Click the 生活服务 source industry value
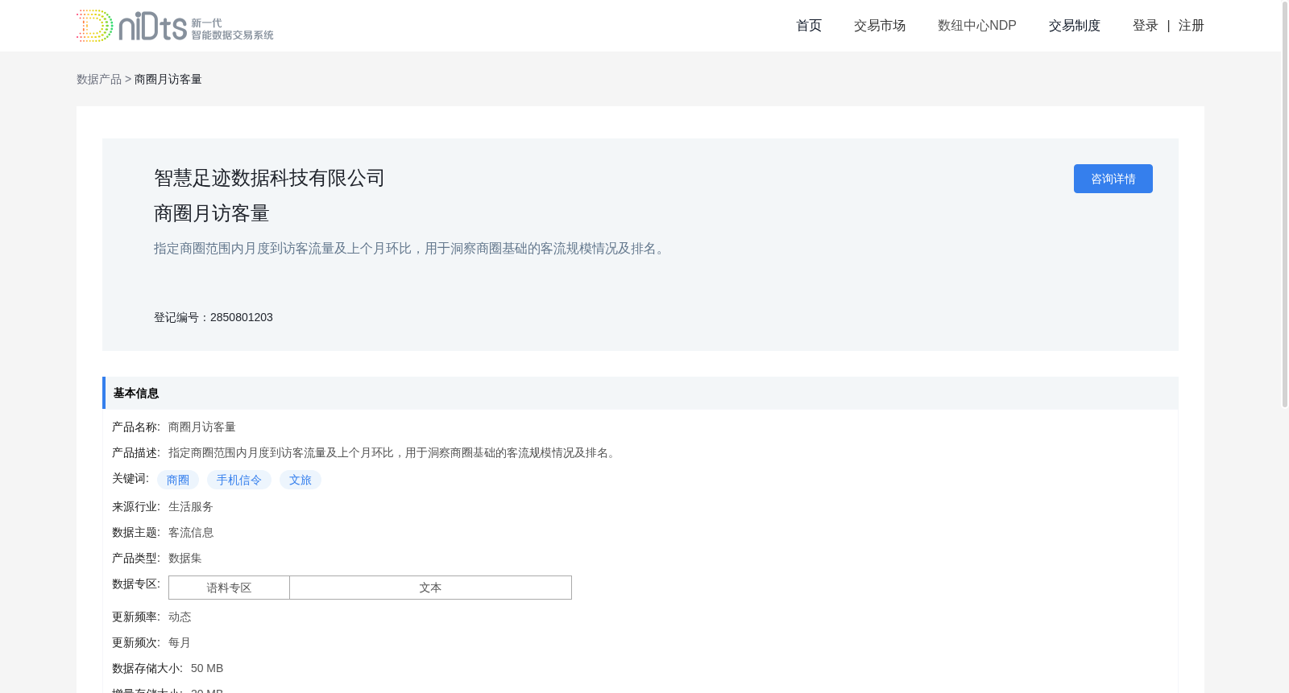Screen dimensions: 1289x693 (191, 506)
